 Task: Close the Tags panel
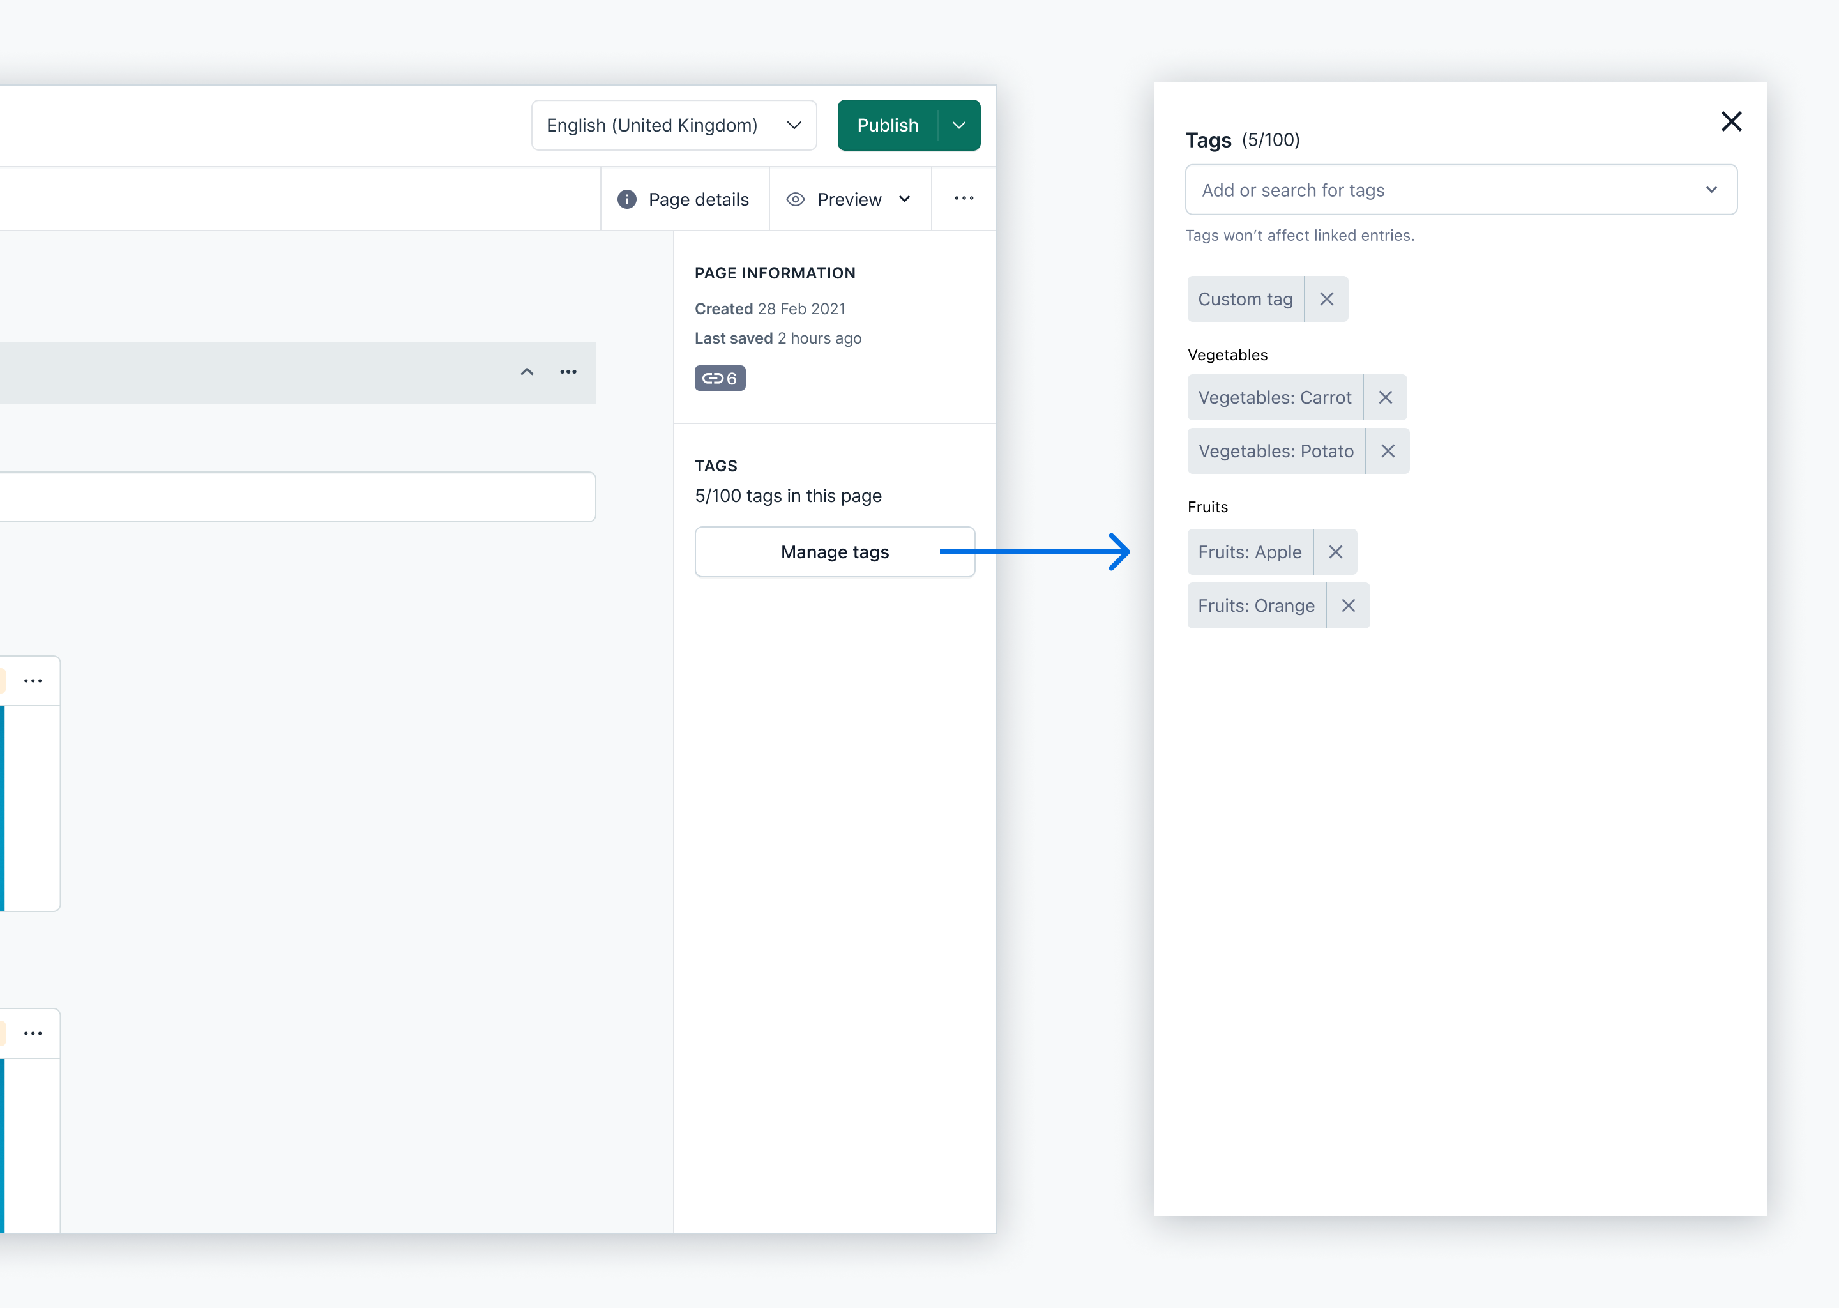point(1731,121)
